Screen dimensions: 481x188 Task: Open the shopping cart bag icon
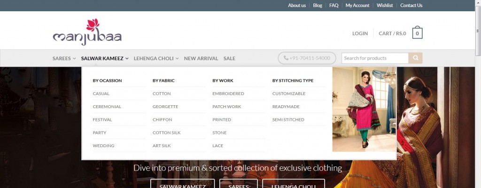click(417, 32)
